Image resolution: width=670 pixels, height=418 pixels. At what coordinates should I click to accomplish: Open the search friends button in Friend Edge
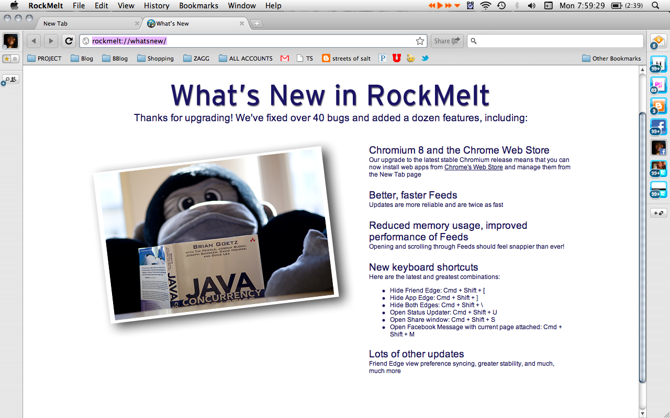[x=11, y=79]
